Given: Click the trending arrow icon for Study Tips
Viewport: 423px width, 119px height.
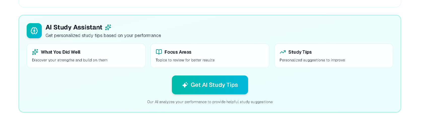Looking at the screenshot, I should click(x=283, y=52).
